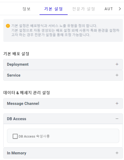Click the plus icon on Service row
124x160 pixels.
click(117, 75)
